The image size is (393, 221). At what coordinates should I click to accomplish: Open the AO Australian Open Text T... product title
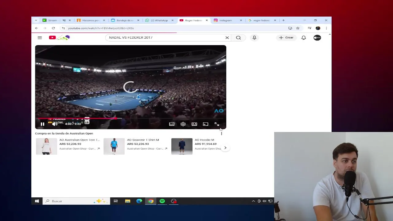[x=80, y=140]
